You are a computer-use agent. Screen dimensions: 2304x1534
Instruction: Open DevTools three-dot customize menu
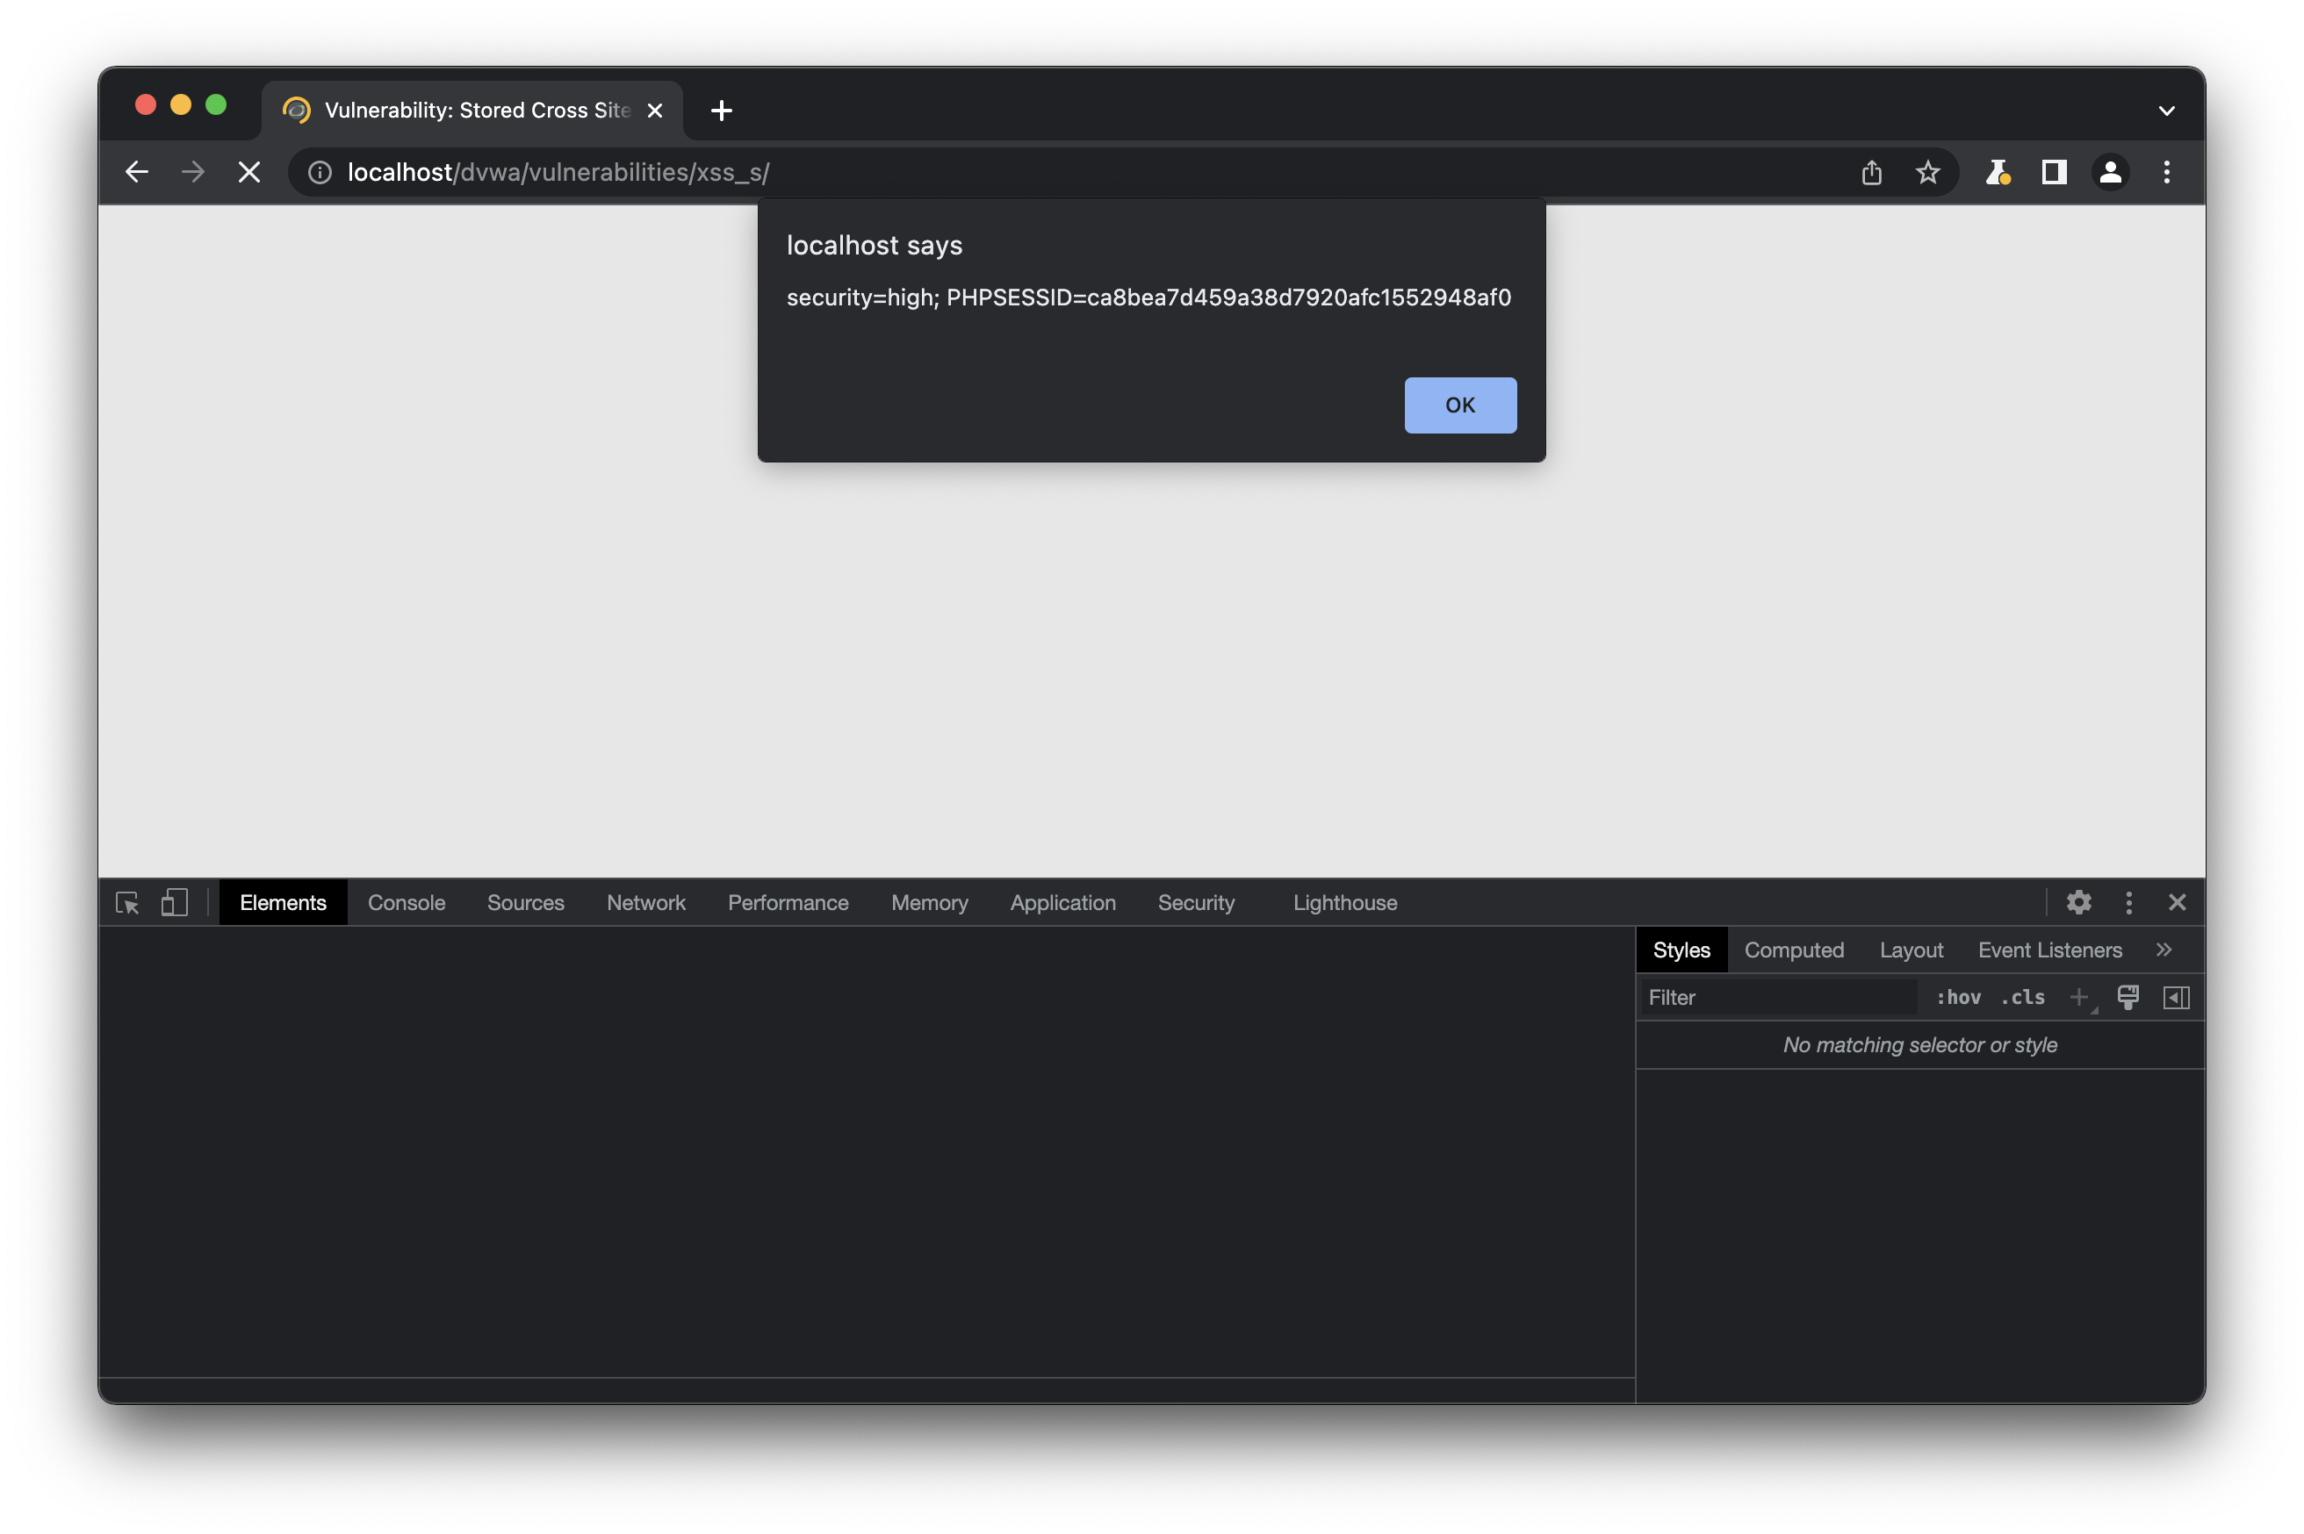[2128, 902]
